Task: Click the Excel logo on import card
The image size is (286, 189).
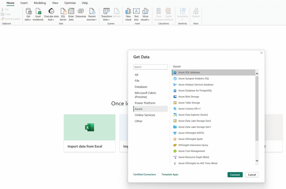Action: 90,127
